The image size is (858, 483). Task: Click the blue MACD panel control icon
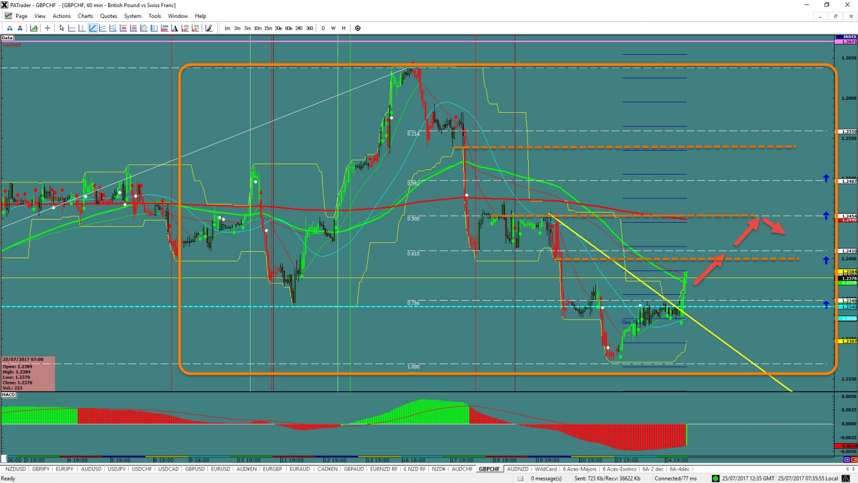coord(846,459)
